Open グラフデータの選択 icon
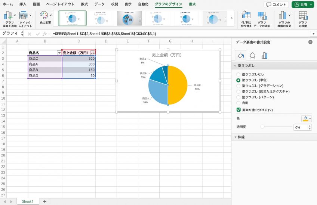The width and height of the screenshot is (317, 205). click(x=262, y=16)
